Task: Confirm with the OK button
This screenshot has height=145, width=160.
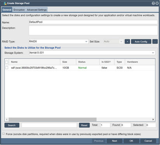Action: pos(131,141)
